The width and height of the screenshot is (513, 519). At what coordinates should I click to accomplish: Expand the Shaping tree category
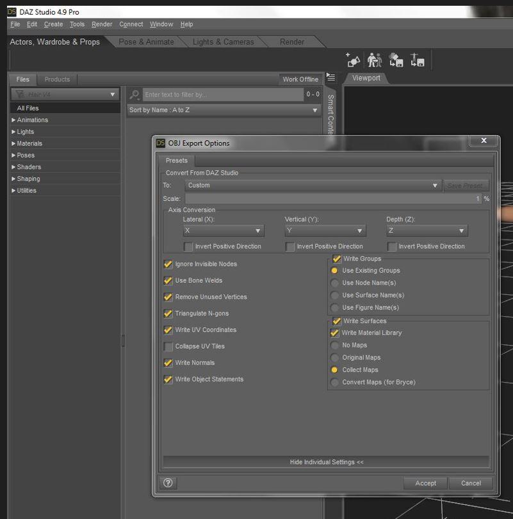[x=13, y=179]
